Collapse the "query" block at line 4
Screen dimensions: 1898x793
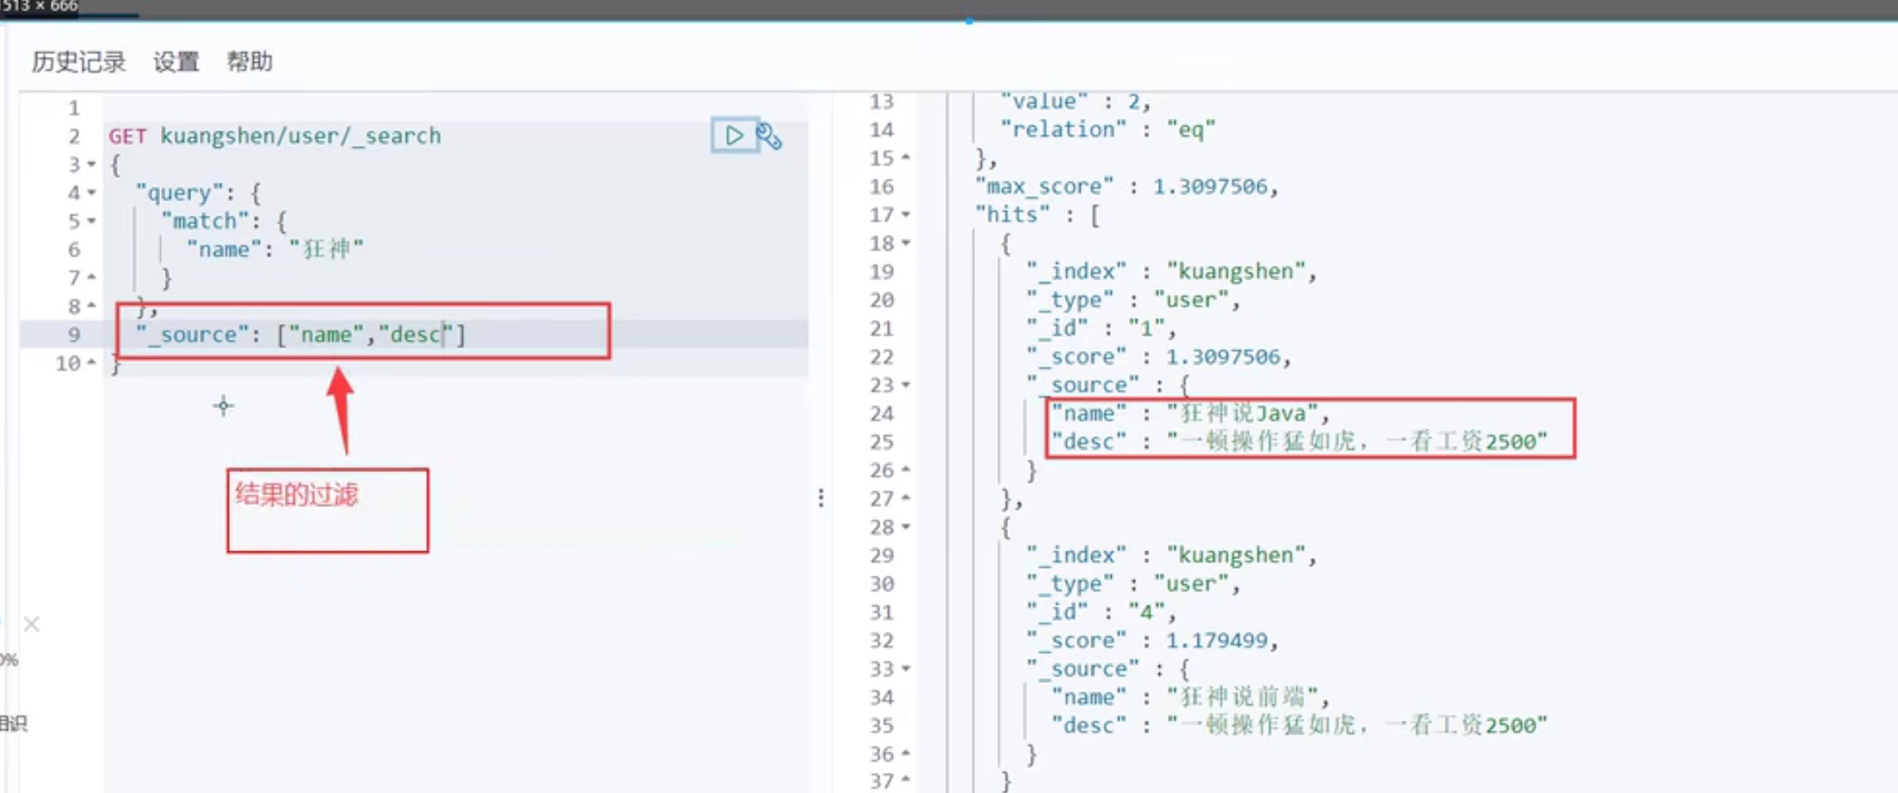pyautogui.click(x=92, y=193)
